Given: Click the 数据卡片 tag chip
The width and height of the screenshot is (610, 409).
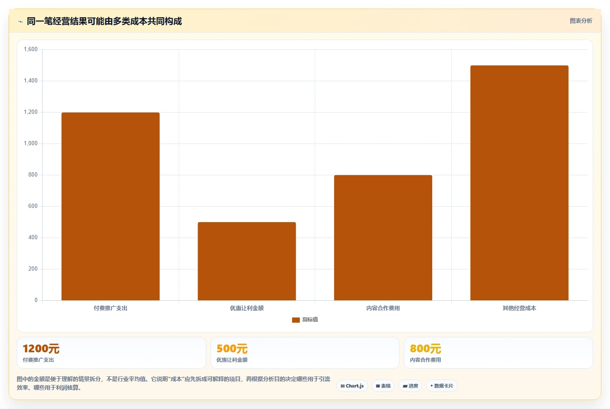Looking at the screenshot, I should [442, 386].
